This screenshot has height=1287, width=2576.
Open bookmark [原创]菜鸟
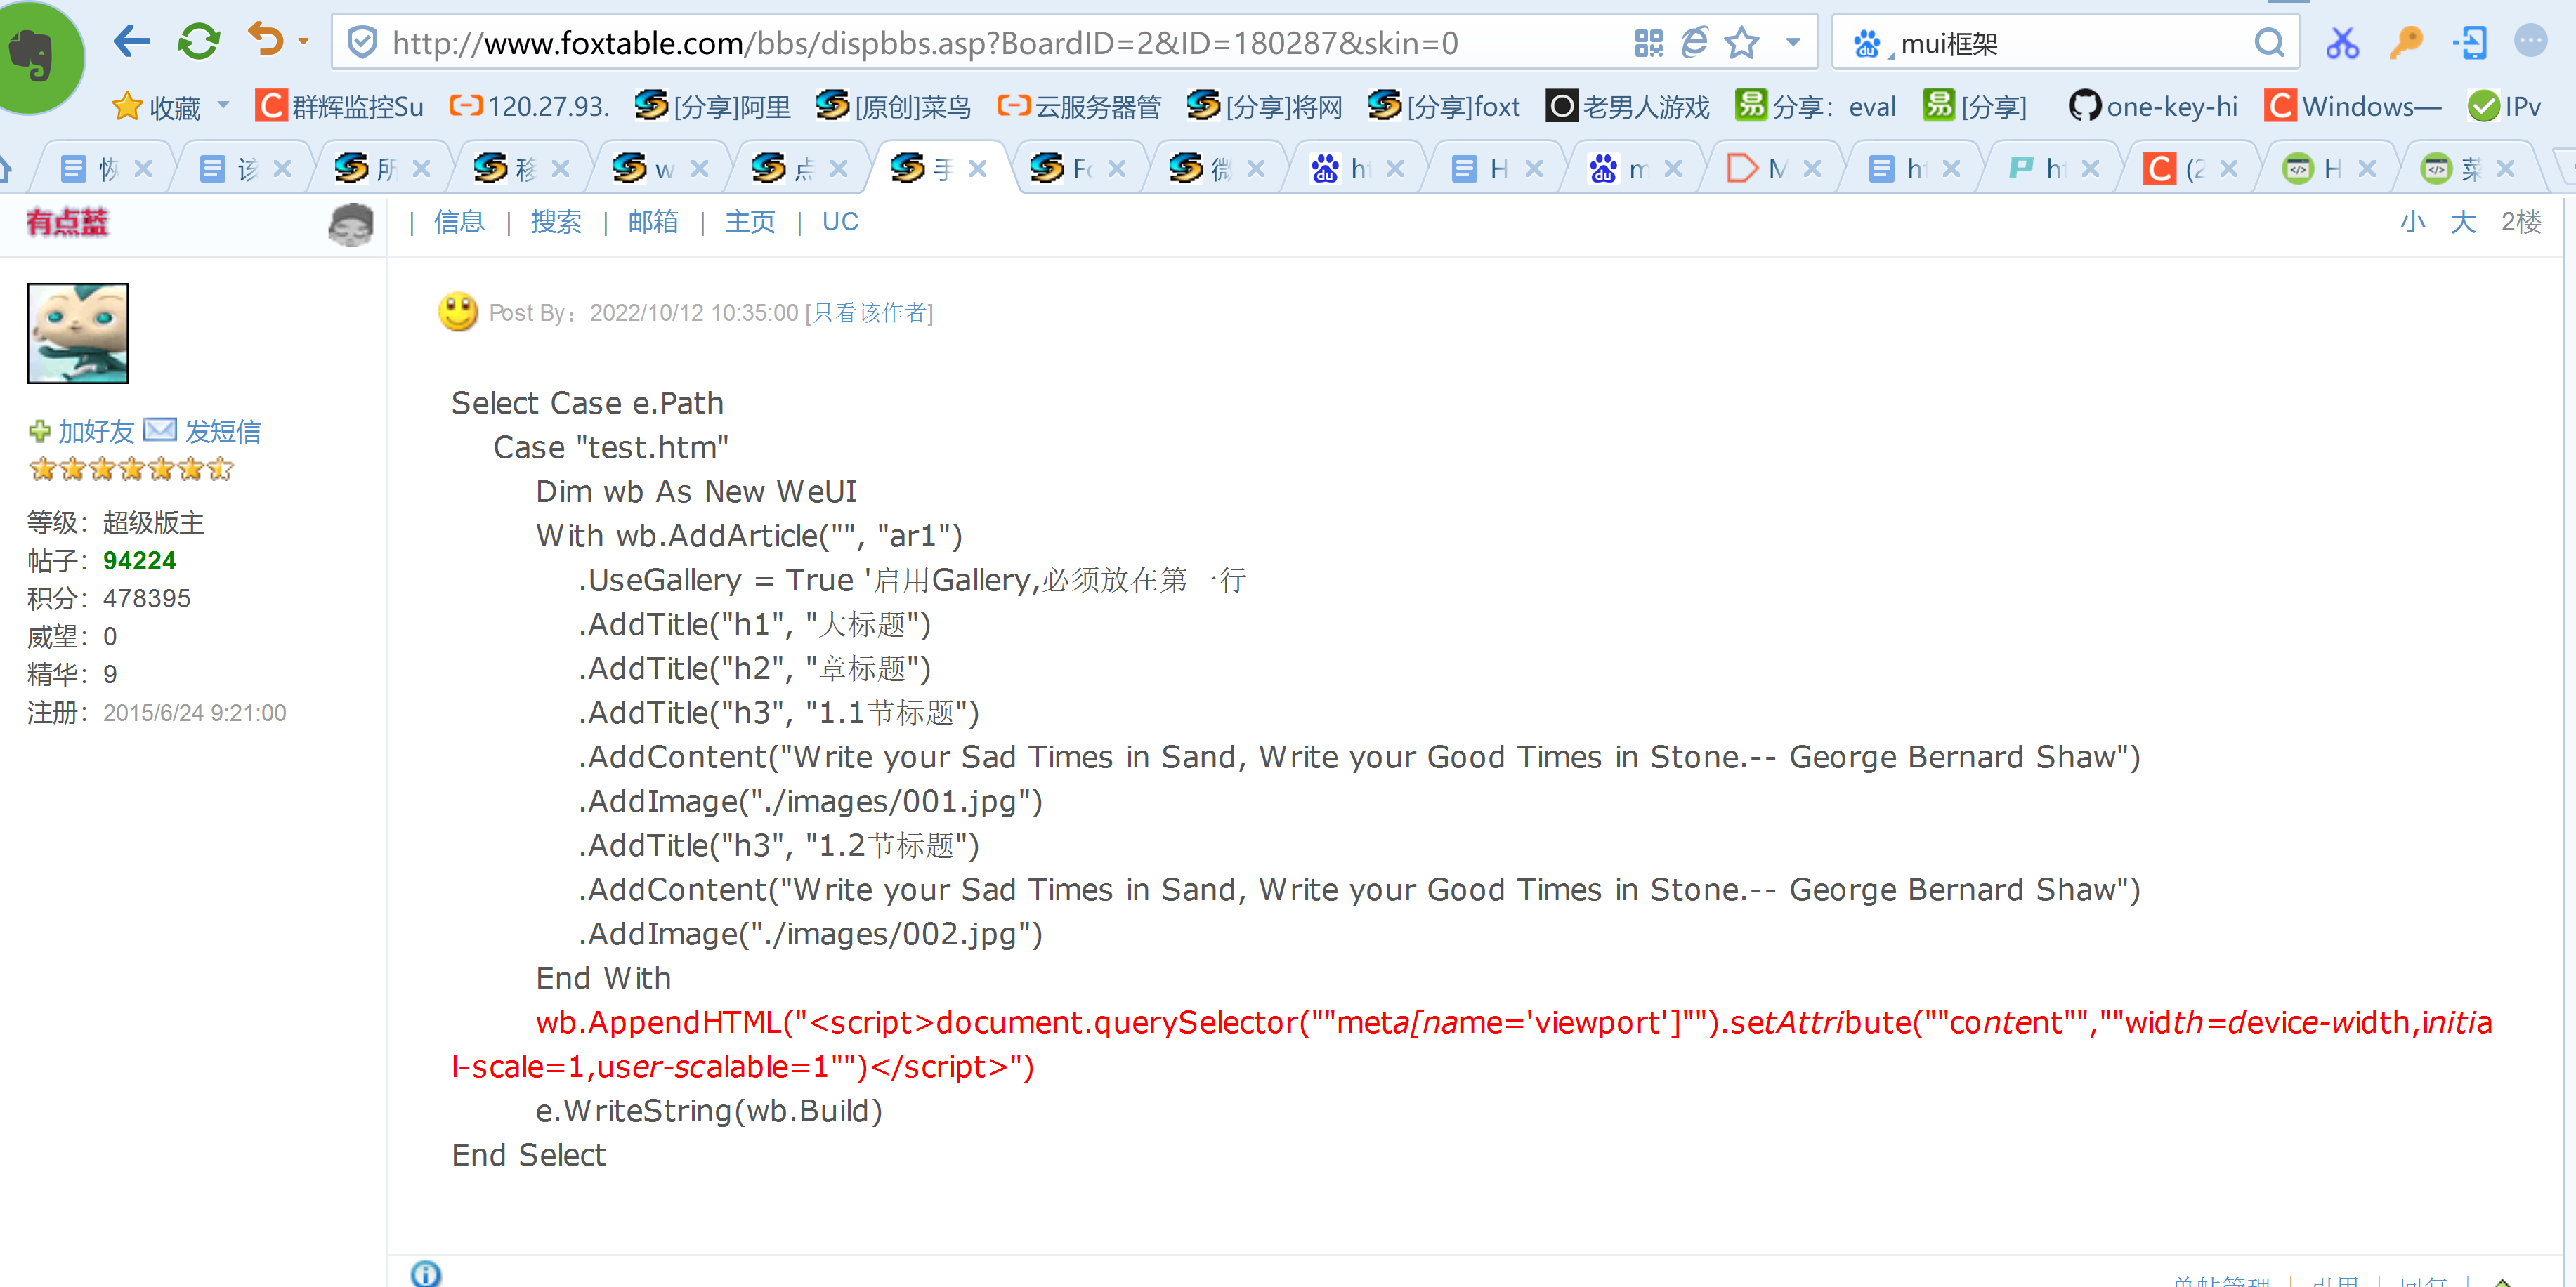[893, 106]
